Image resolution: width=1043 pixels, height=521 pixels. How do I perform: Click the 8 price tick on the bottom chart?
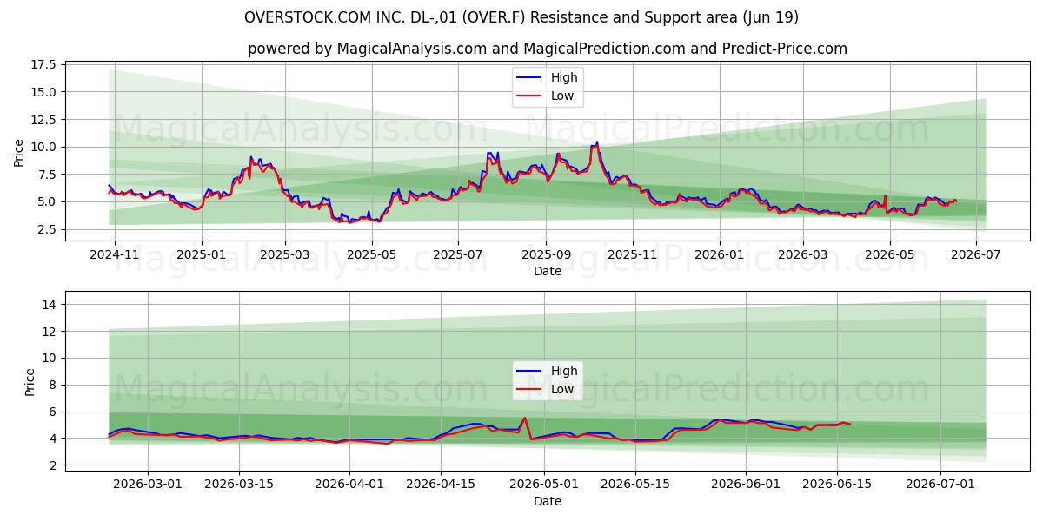52,385
